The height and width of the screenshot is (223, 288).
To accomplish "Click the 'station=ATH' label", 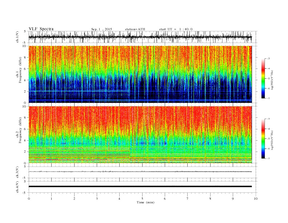I will [x=135, y=29].
